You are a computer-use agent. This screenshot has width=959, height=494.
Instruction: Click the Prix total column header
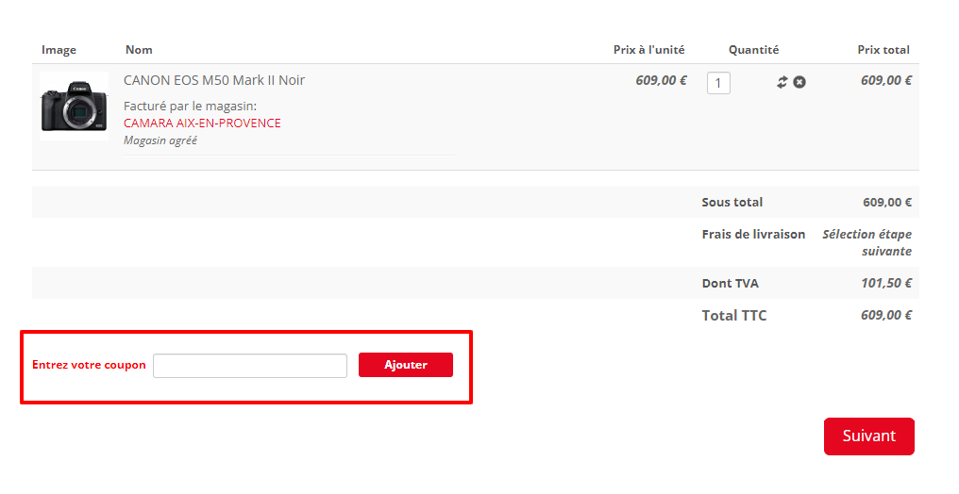pyautogui.click(x=883, y=50)
